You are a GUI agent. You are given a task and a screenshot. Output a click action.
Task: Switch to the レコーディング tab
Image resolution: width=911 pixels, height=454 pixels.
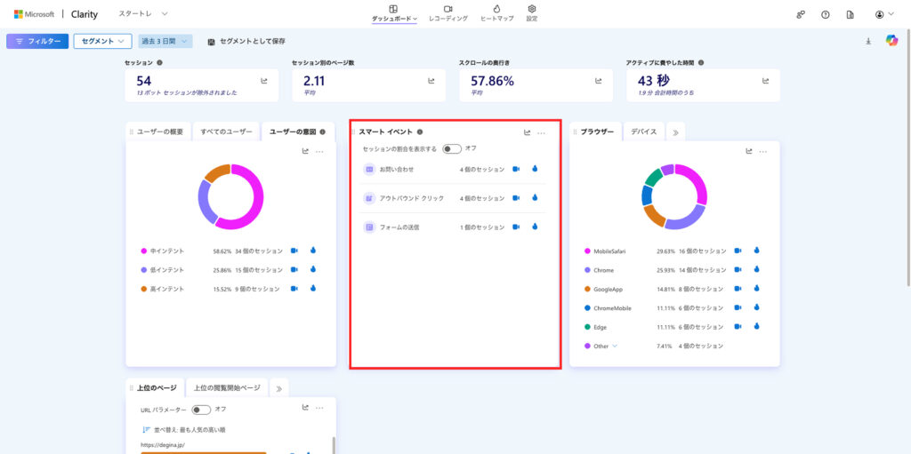coord(447,13)
